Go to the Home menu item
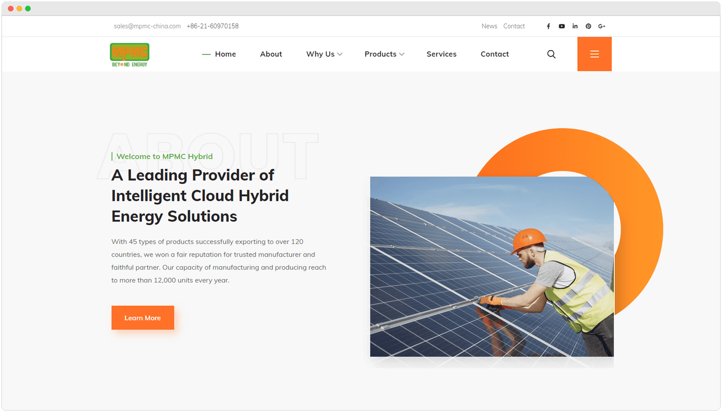722x412 pixels. pos(226,54)
